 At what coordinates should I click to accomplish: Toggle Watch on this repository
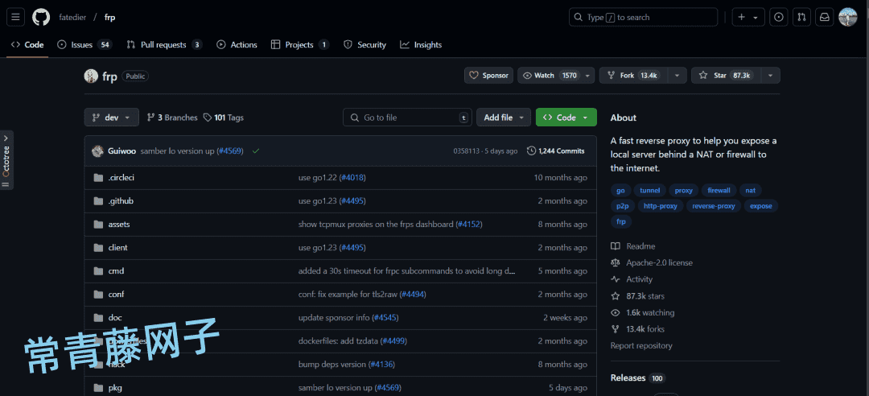coord(549,76)
